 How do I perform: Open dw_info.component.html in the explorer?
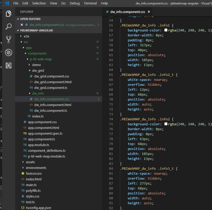tap(52, 105)
